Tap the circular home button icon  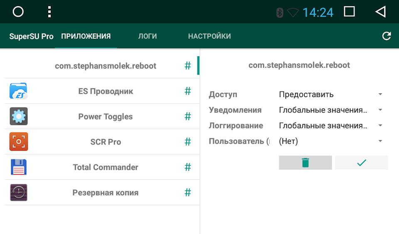point(18,12)
